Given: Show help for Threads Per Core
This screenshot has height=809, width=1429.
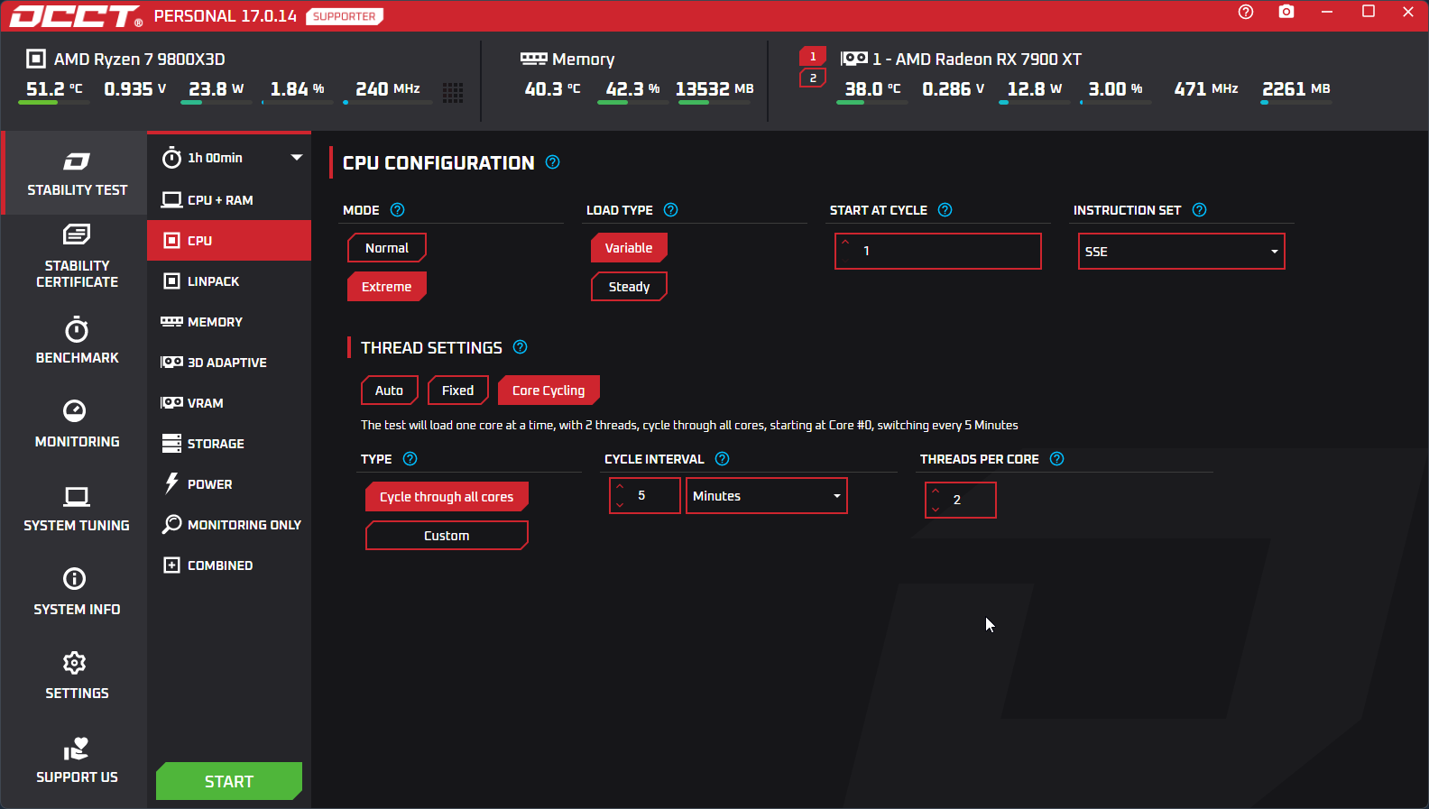Looking at the screenshot, I should tap(1057, 459).
